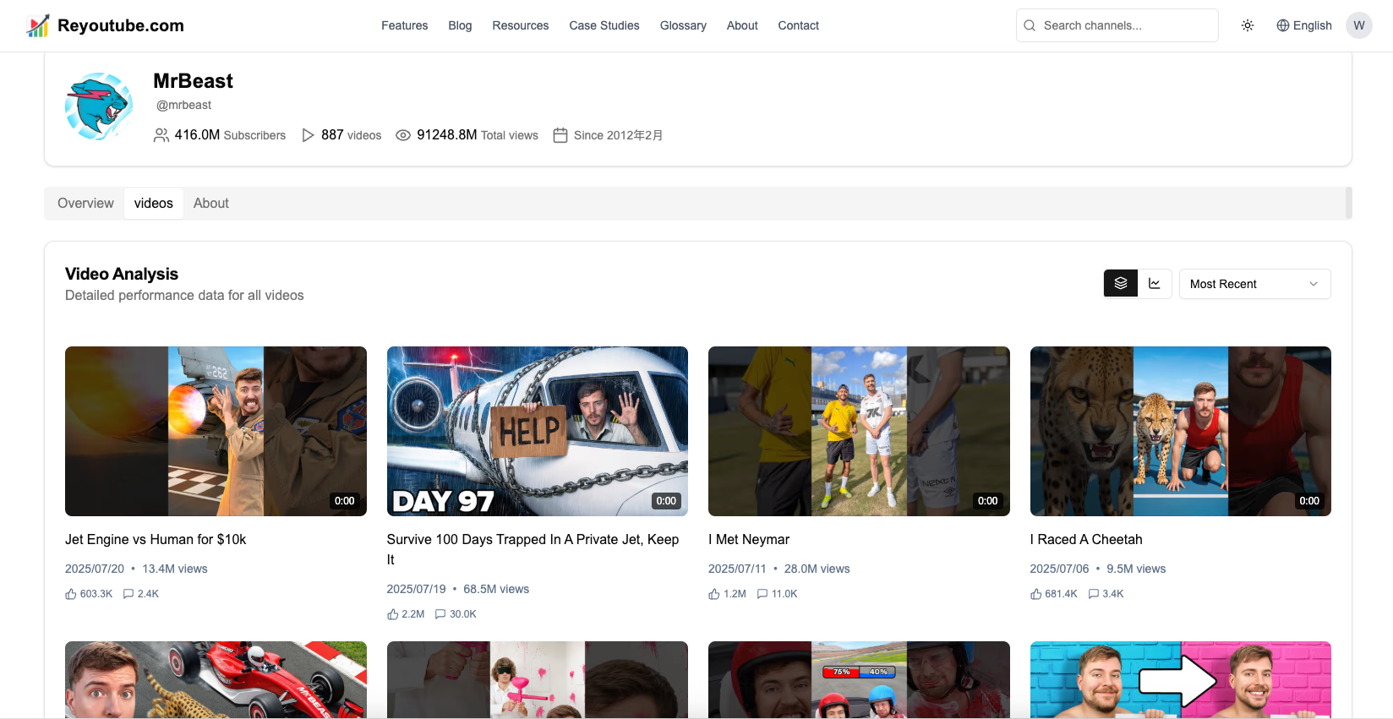Click comment icon under Survive 100 Days video

click(x=440, y=614)
